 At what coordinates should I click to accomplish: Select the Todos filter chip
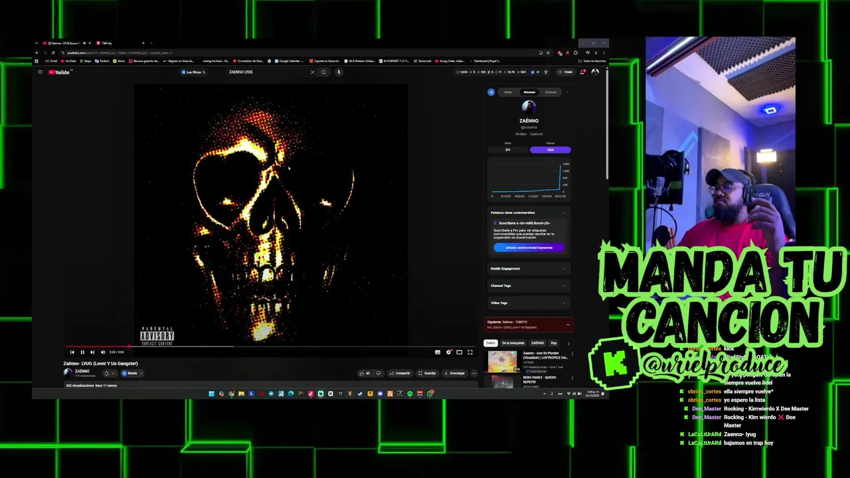(x=491, y=343)
